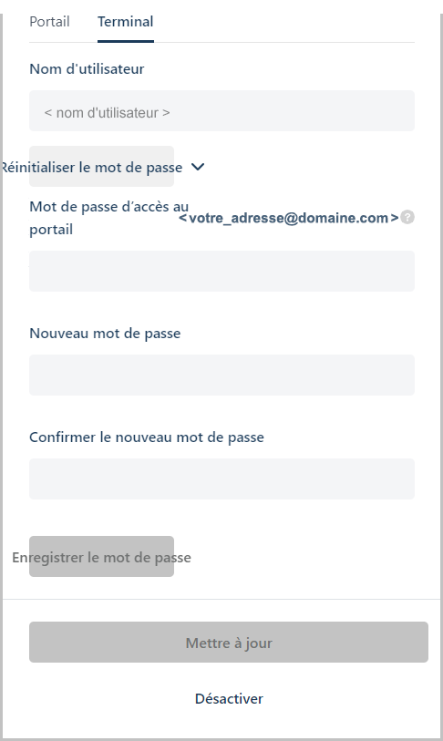Click the "< nom d'utilisateur >" placeholder text
The image size is (443, 741).
point(107,113)
